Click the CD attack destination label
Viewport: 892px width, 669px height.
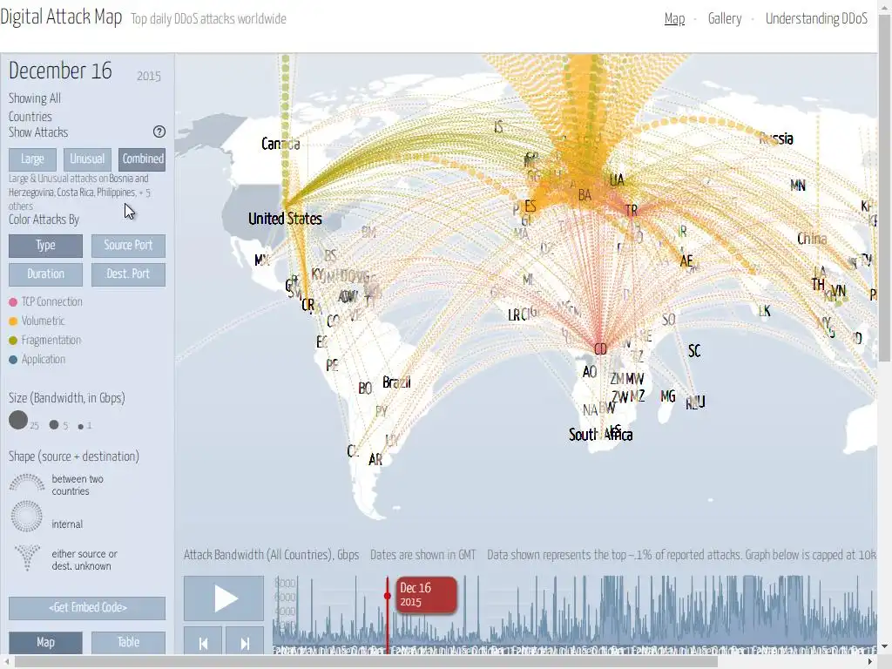[600, 349]
